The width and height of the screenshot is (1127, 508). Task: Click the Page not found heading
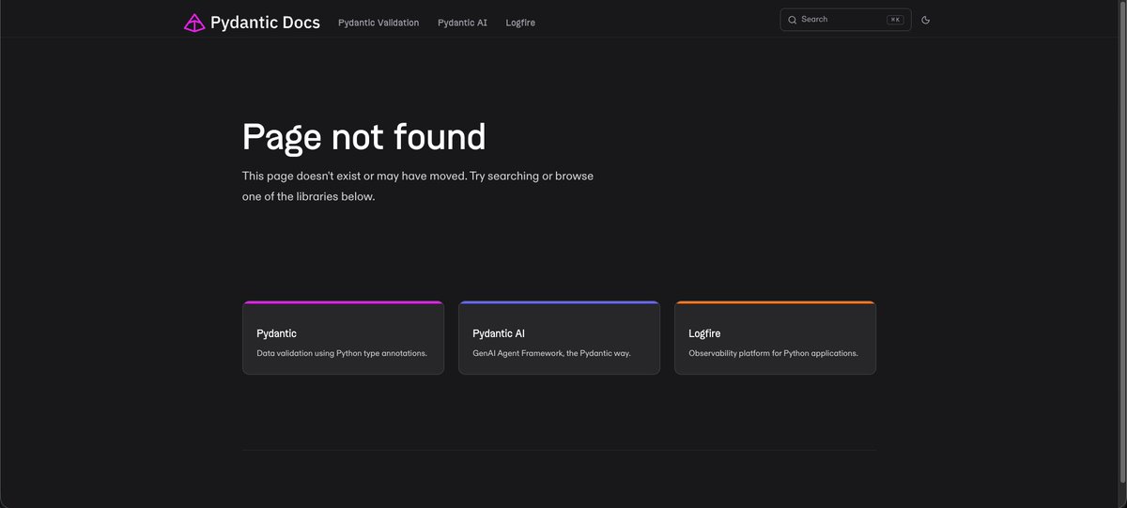click(364, 137)
